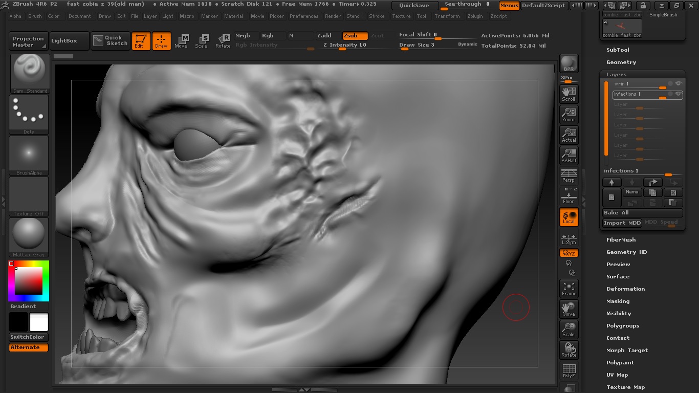The image size is (699, 393).
Task: Click the AAHalf view icon
Action: [x=569, y=155]
